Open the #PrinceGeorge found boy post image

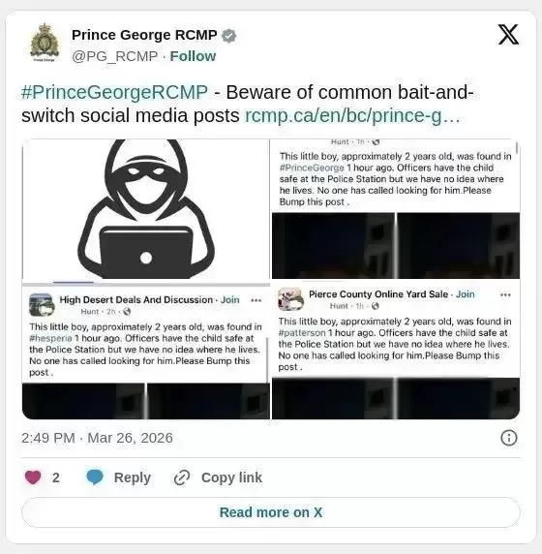click(396, 209)
